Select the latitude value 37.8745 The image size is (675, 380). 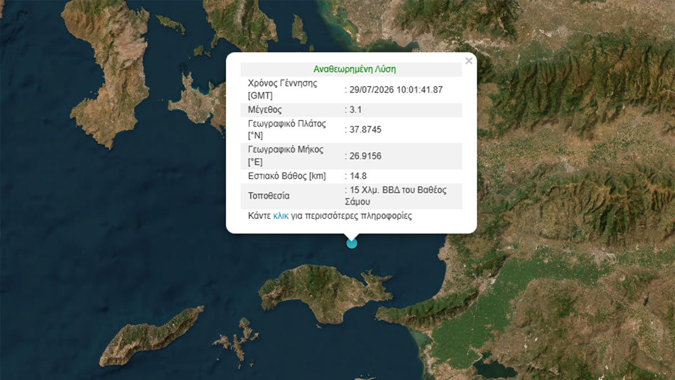point(365,129)
